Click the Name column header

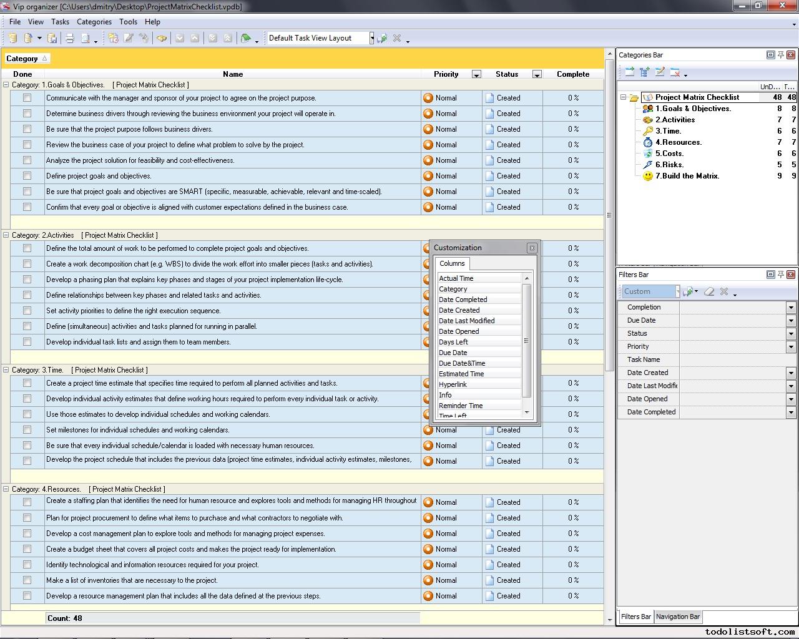[x=232, y=74]
